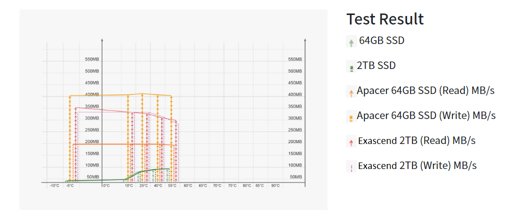Screen dimensions: 529x210
Task: Select Apacer 64GB SSD (Write) MB/s legend text
Action: [426, 115]
